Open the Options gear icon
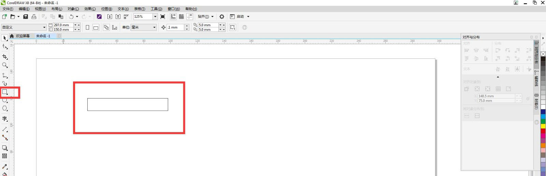This screenshot has height=176, width=546. [222, 17]
